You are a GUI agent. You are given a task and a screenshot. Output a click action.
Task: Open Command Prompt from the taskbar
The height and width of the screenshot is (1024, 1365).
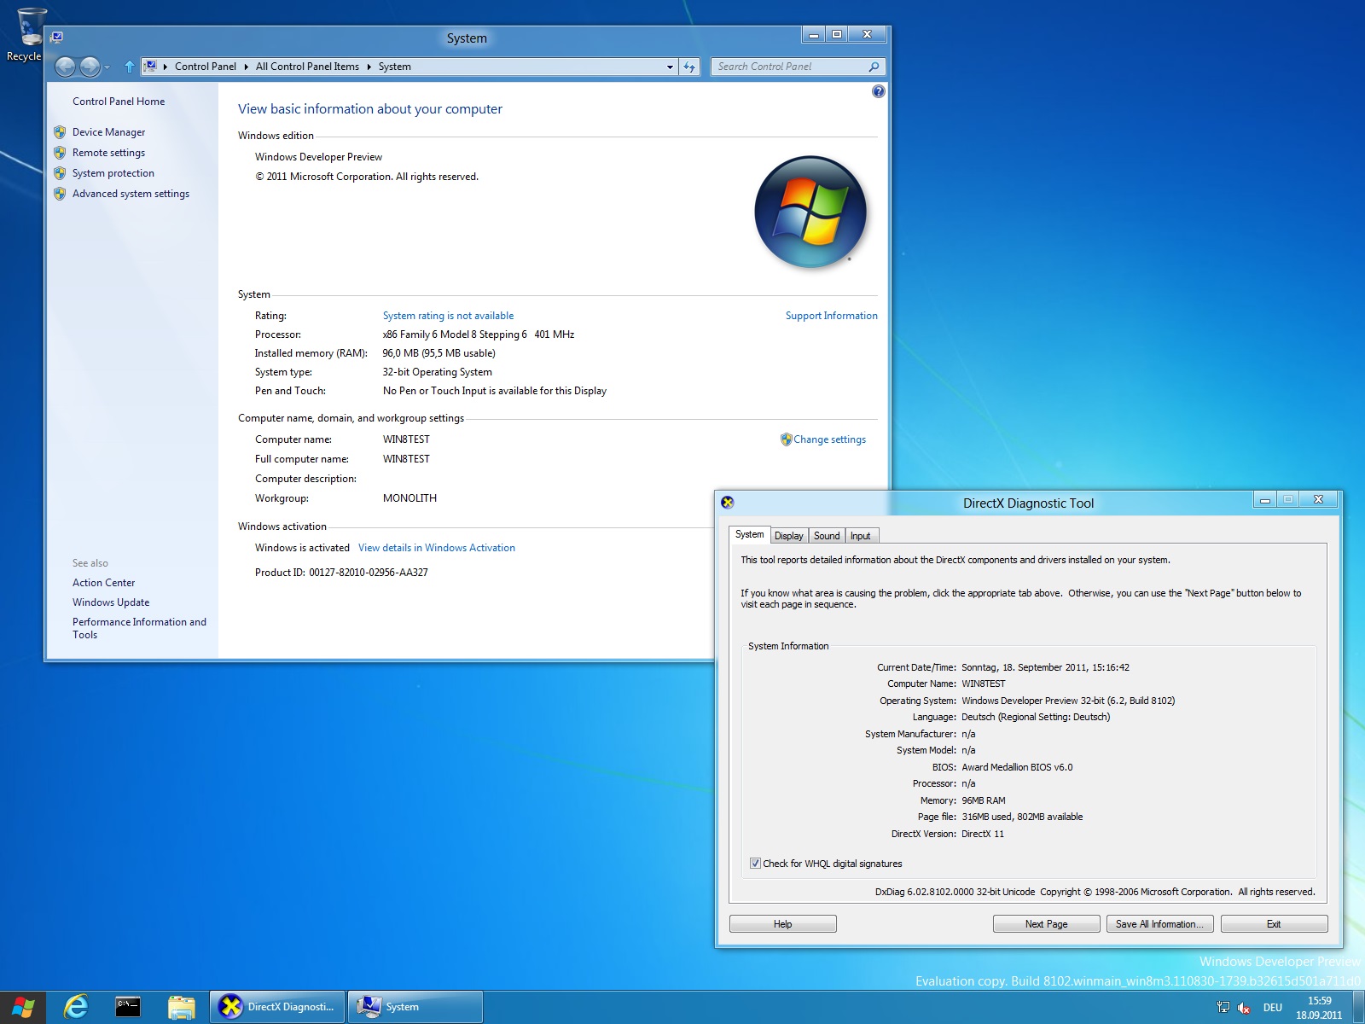click(128, 1007)
